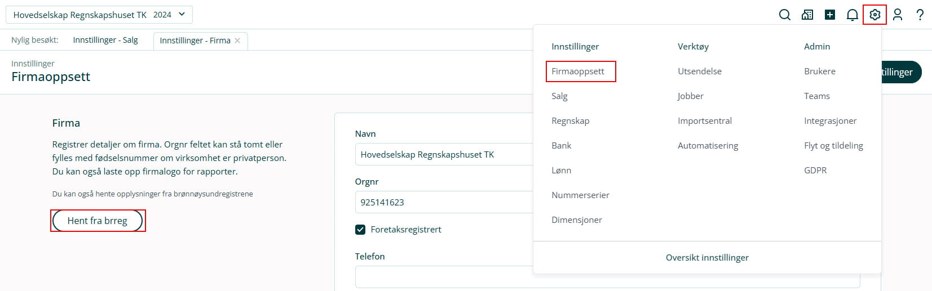The width and height of the screenshot is (932, 291).
Task: Click the Hent fra brreg button
Action: (x=98, y=221)
